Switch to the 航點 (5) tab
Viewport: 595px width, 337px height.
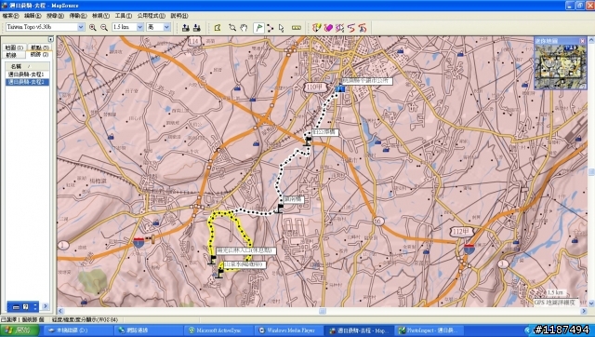coord(39,47)
